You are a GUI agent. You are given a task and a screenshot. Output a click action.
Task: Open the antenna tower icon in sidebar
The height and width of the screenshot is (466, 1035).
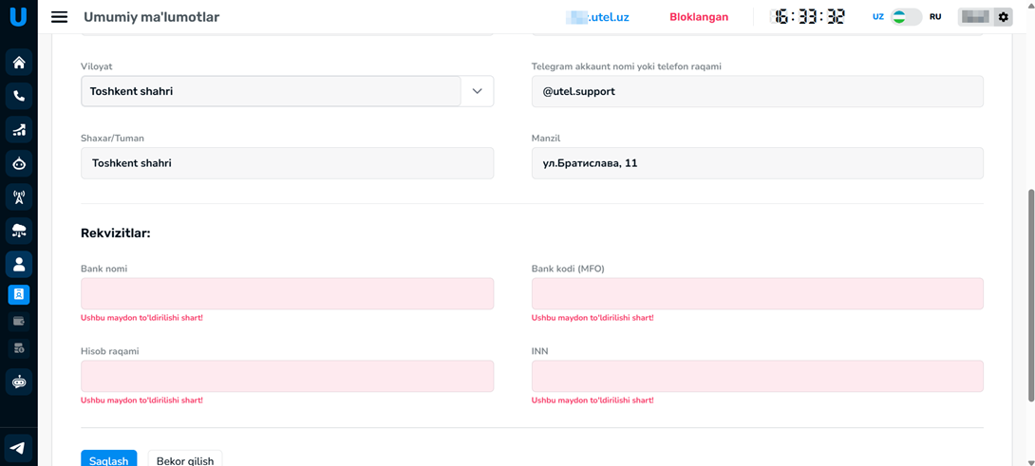[19, 197]
